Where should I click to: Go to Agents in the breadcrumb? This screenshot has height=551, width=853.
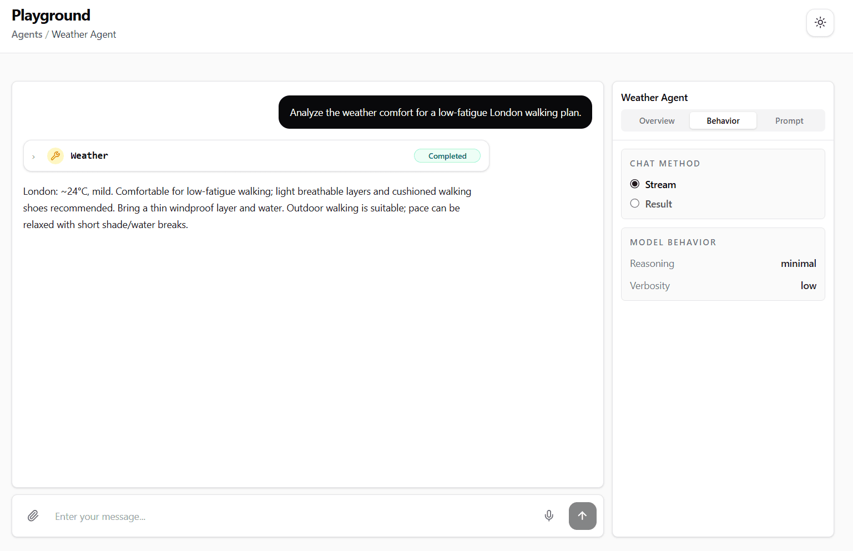[x=27, y=34]
